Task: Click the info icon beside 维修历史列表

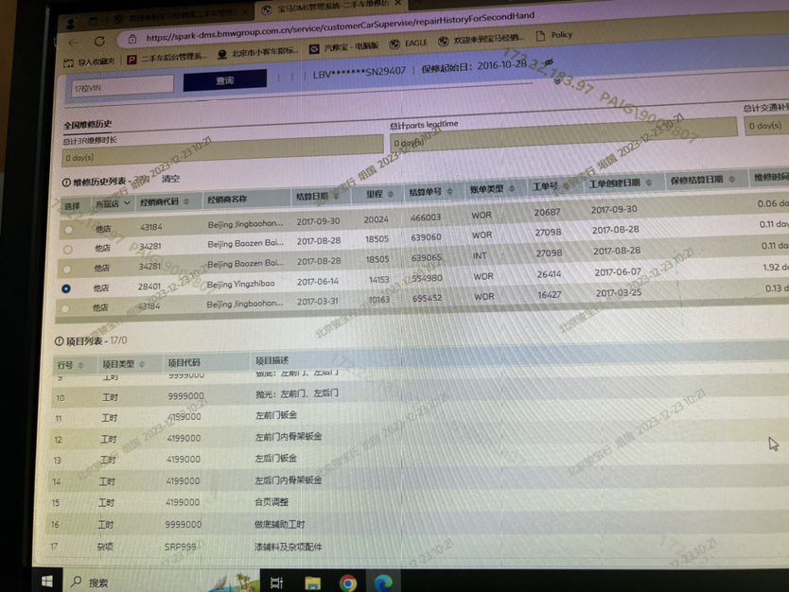Action: pyautogui.click(x=66, y=183)
